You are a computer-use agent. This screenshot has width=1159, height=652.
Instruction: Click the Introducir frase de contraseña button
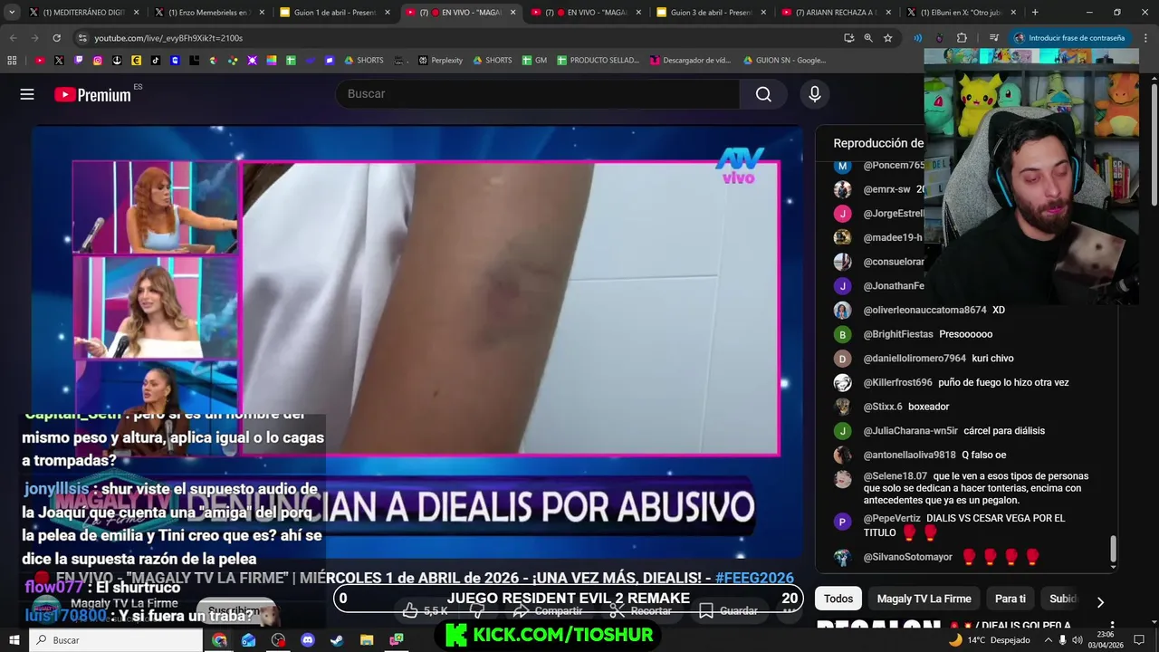pyautogui.click(x=1069, y=38)
